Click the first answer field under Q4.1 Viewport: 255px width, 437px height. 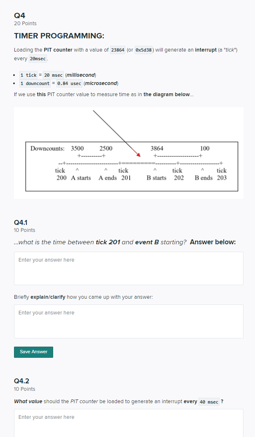pos(129,268)
